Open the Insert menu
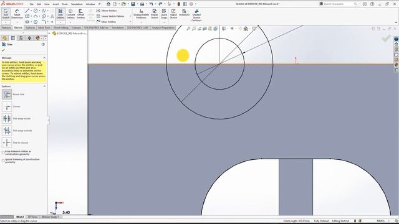The width and height of the screenshot is (399, 224). tap(55, 4)
